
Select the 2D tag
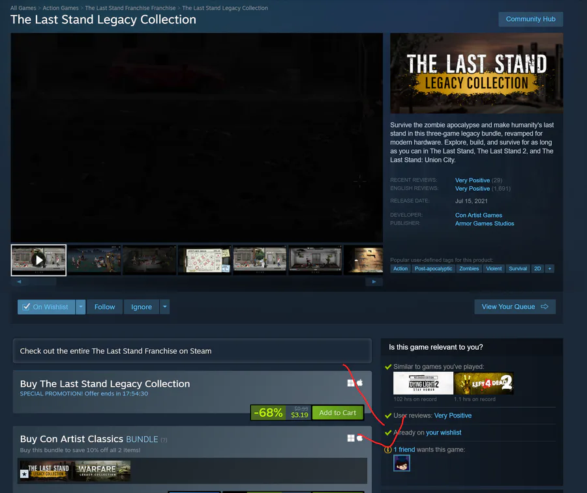coord(537,269)
